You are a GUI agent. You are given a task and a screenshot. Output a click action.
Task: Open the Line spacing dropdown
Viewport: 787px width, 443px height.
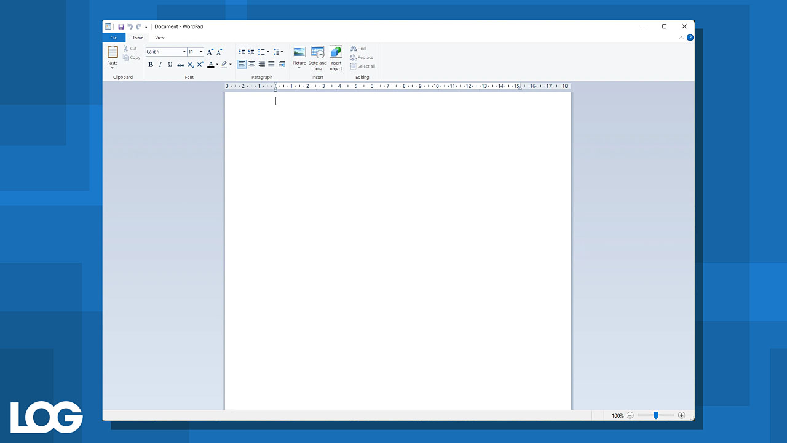click(278, 52)
